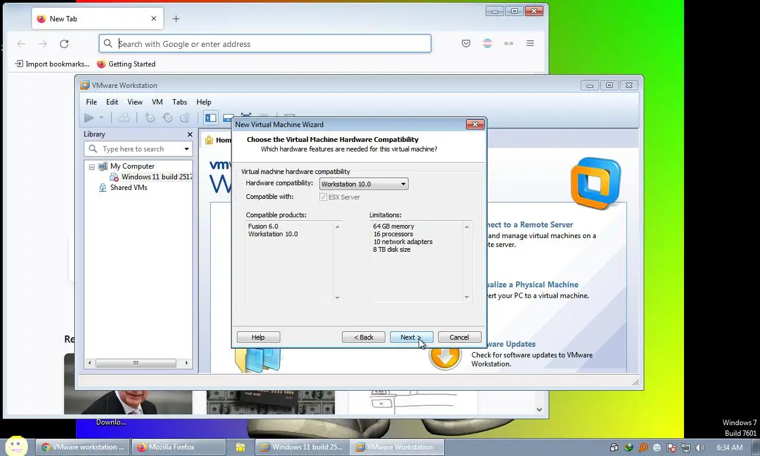This screenshot has width=760, height=456.
Task: Click the Library horizontal scrollbar thumb
Action: 136,363
